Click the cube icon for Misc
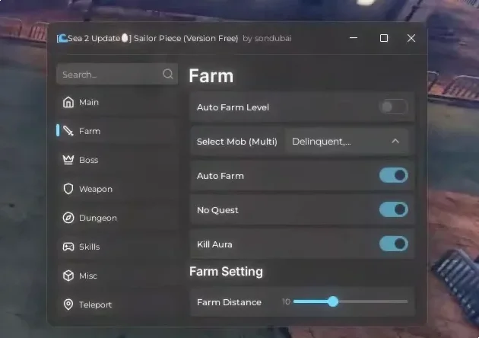479x338 pixels. click(x=68, y=276)
